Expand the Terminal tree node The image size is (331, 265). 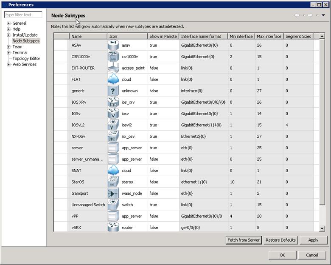[x=8, y=53]
